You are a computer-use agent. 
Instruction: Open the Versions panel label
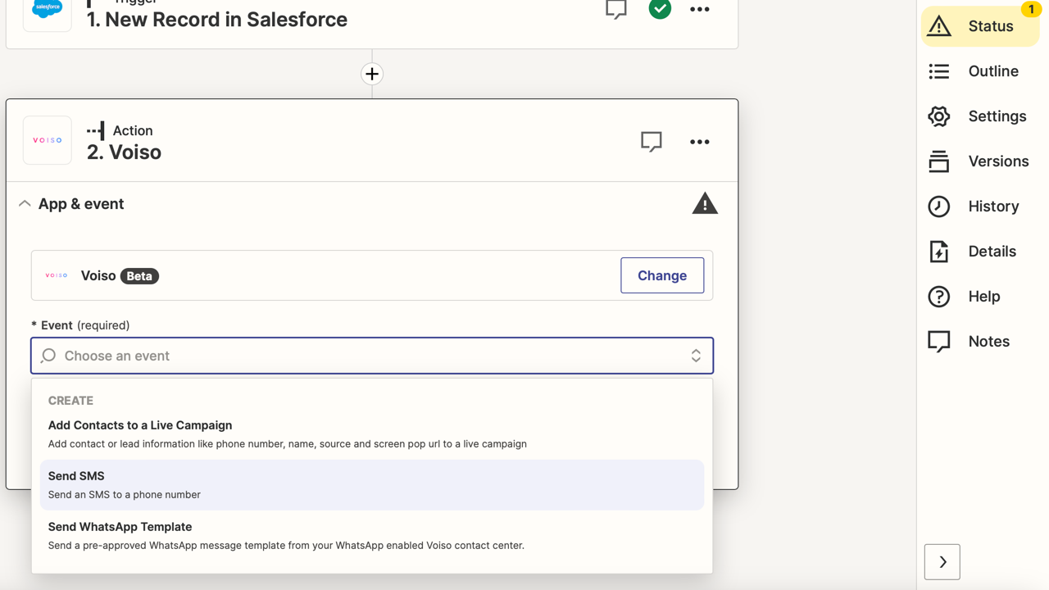(998, 161)
